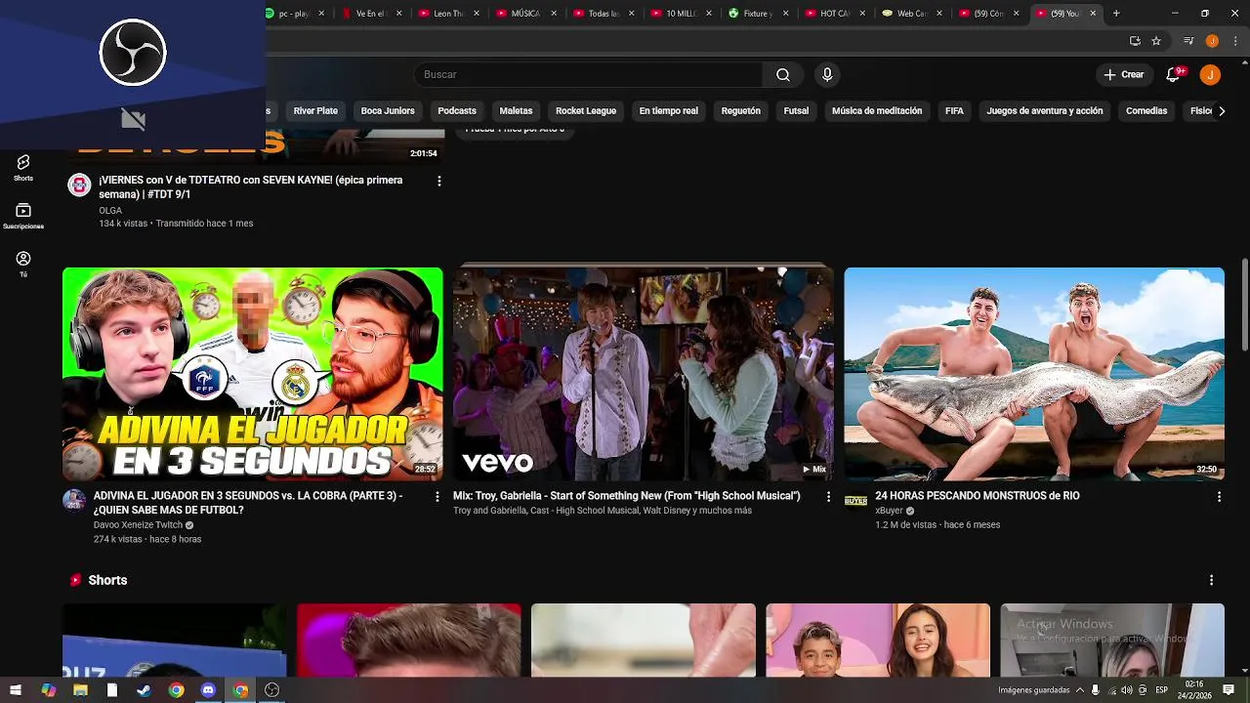1250x703 pixels.
Task: Click the install app icon in address bar
Action: [1135, 41]
